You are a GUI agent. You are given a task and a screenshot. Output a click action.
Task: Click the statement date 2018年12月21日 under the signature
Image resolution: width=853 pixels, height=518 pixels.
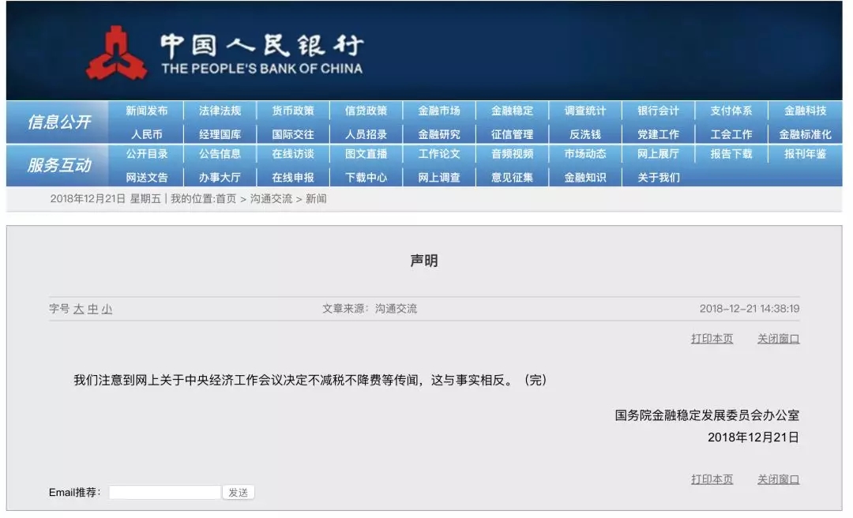[x=753, y=437]
